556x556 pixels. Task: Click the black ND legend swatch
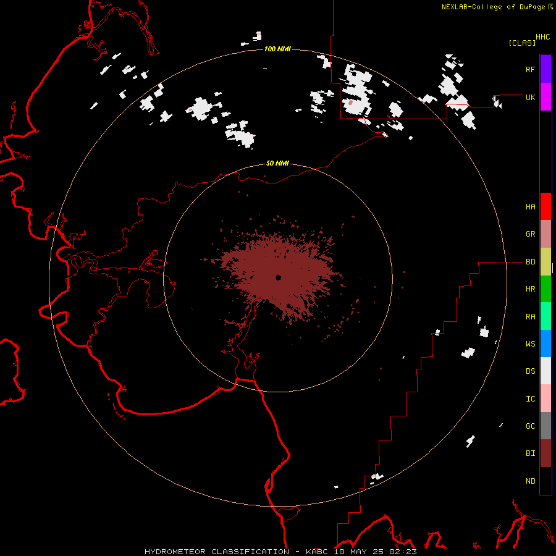pyautogui.click(x=545, y=481)
